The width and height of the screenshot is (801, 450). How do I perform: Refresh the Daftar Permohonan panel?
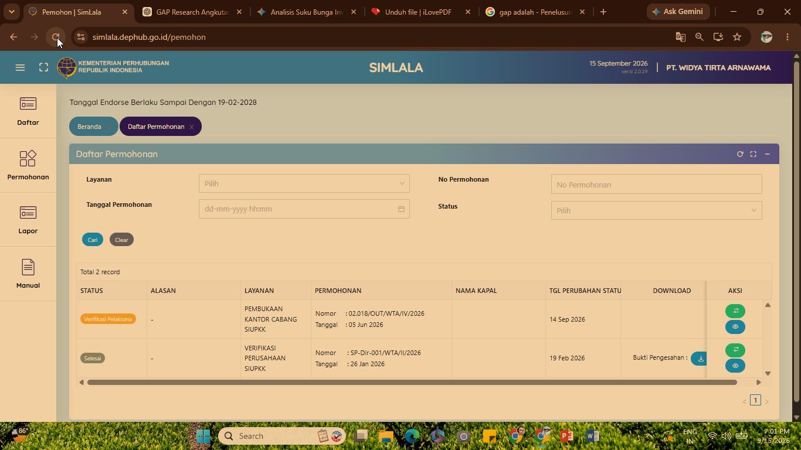(x=740, y=154)
